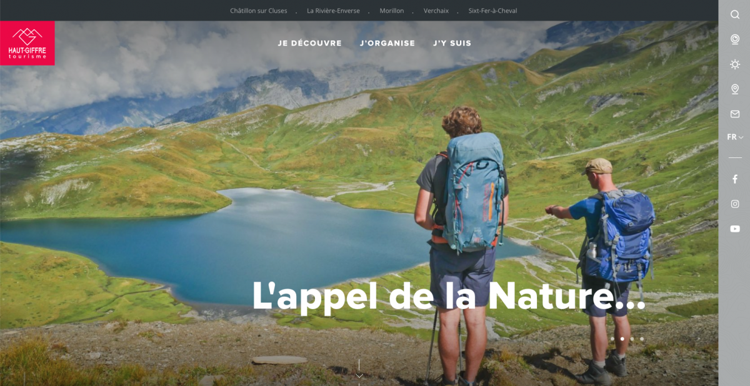Select the last slideshow dot indicator

tap(642, 339)
